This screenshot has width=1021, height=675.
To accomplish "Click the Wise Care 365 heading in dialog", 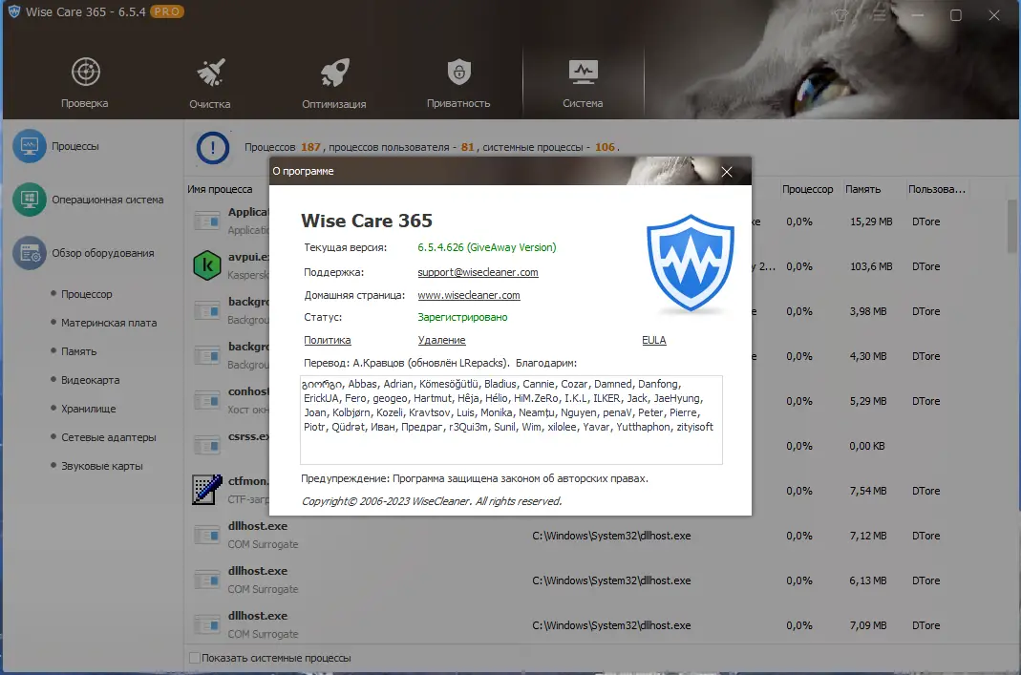I will (x=367, y=221).
